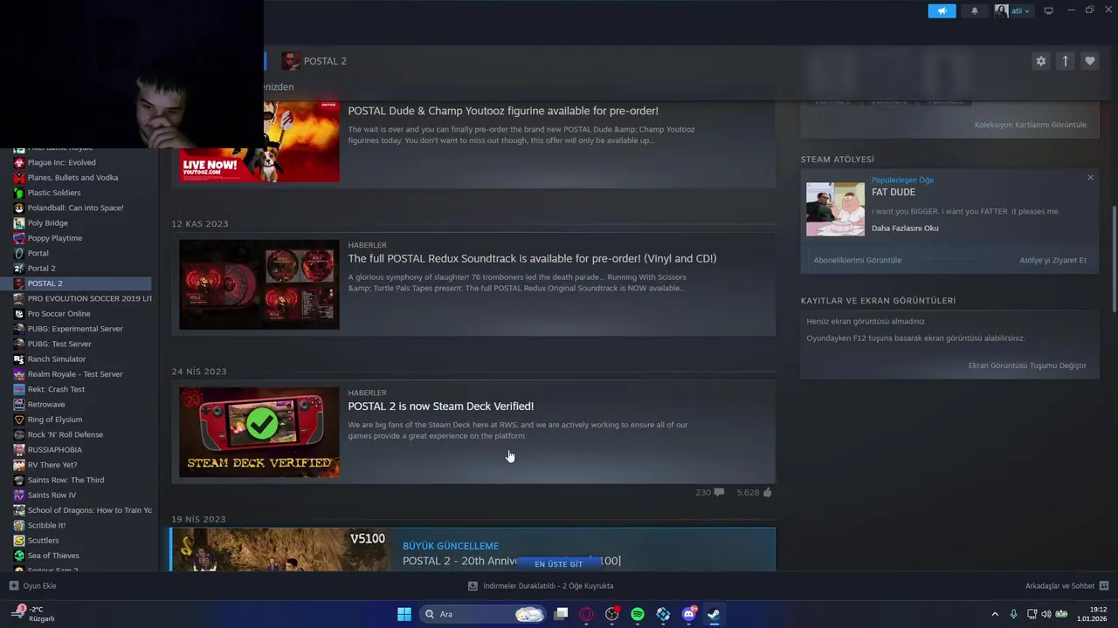This screenshot has width=1118, height=628.
Task: Click the thumbs-up icon showing 5.628
Action: point(767,493)
